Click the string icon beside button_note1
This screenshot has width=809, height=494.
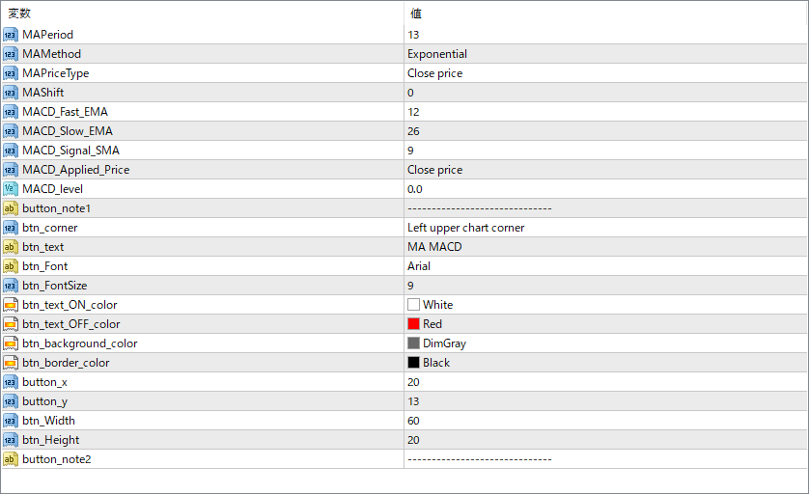tap(11, 208)
